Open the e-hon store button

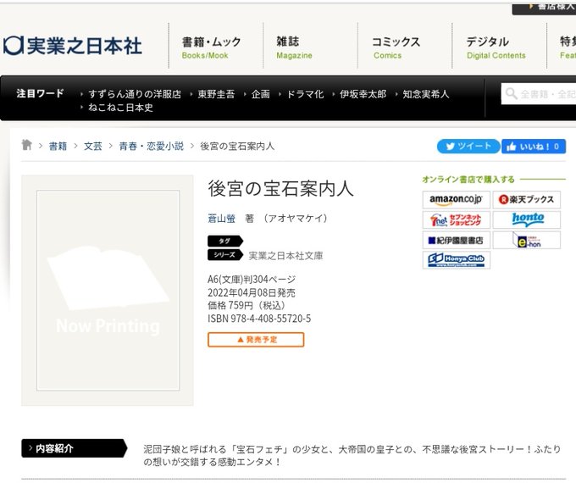526,240
